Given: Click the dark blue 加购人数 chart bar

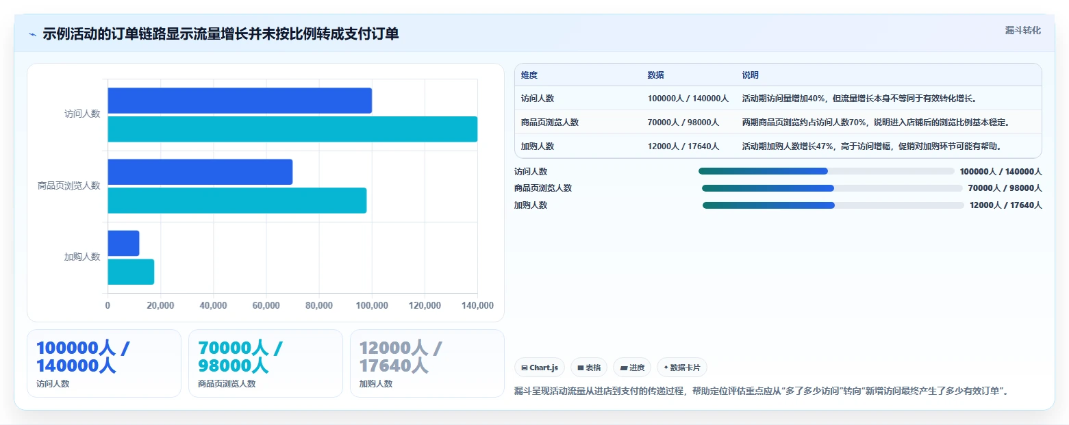Looking at the screenshot, I should click(124, 244).
